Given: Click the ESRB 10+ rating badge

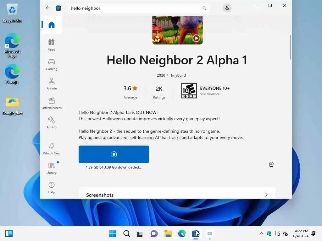Looking at the screenshot, I should 189,91.
